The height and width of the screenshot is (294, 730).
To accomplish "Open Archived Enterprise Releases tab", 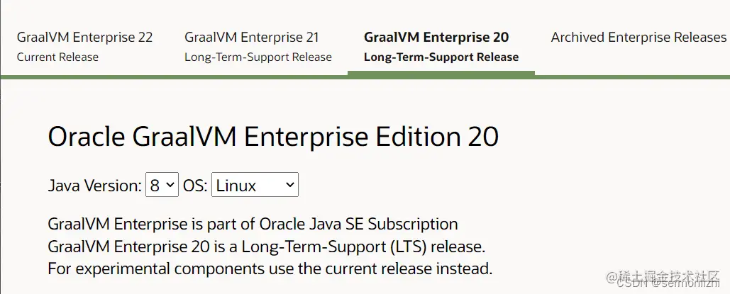I will pyautogui.click(x=638, y=38).
